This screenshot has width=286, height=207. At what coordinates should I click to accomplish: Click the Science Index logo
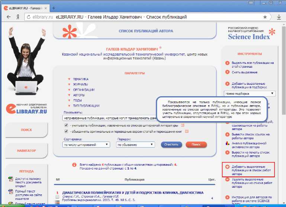[251, 34]
